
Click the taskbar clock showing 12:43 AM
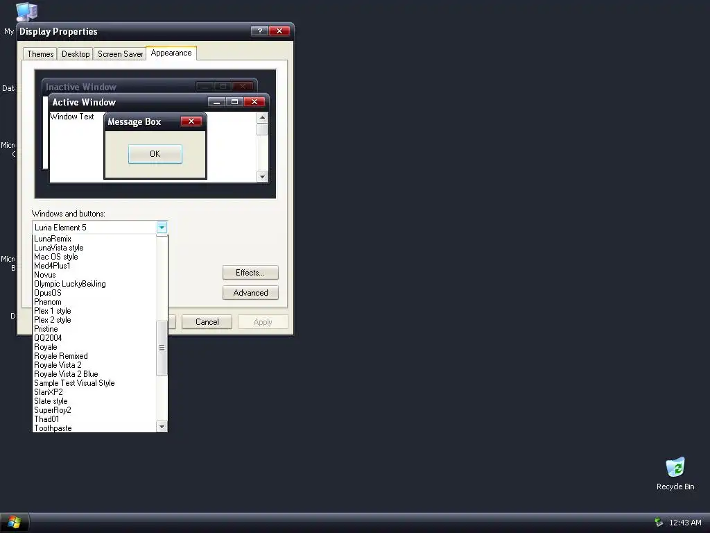pyautogui.click(x=685, y=523)
